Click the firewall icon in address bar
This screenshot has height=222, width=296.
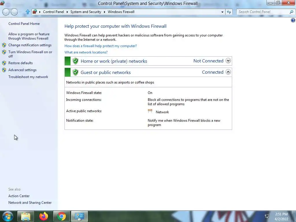tap(35, 12)
